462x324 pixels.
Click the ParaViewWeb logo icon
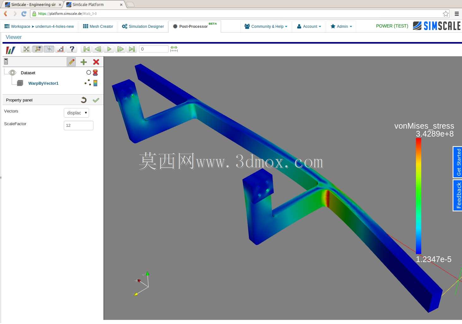(11, 50)
